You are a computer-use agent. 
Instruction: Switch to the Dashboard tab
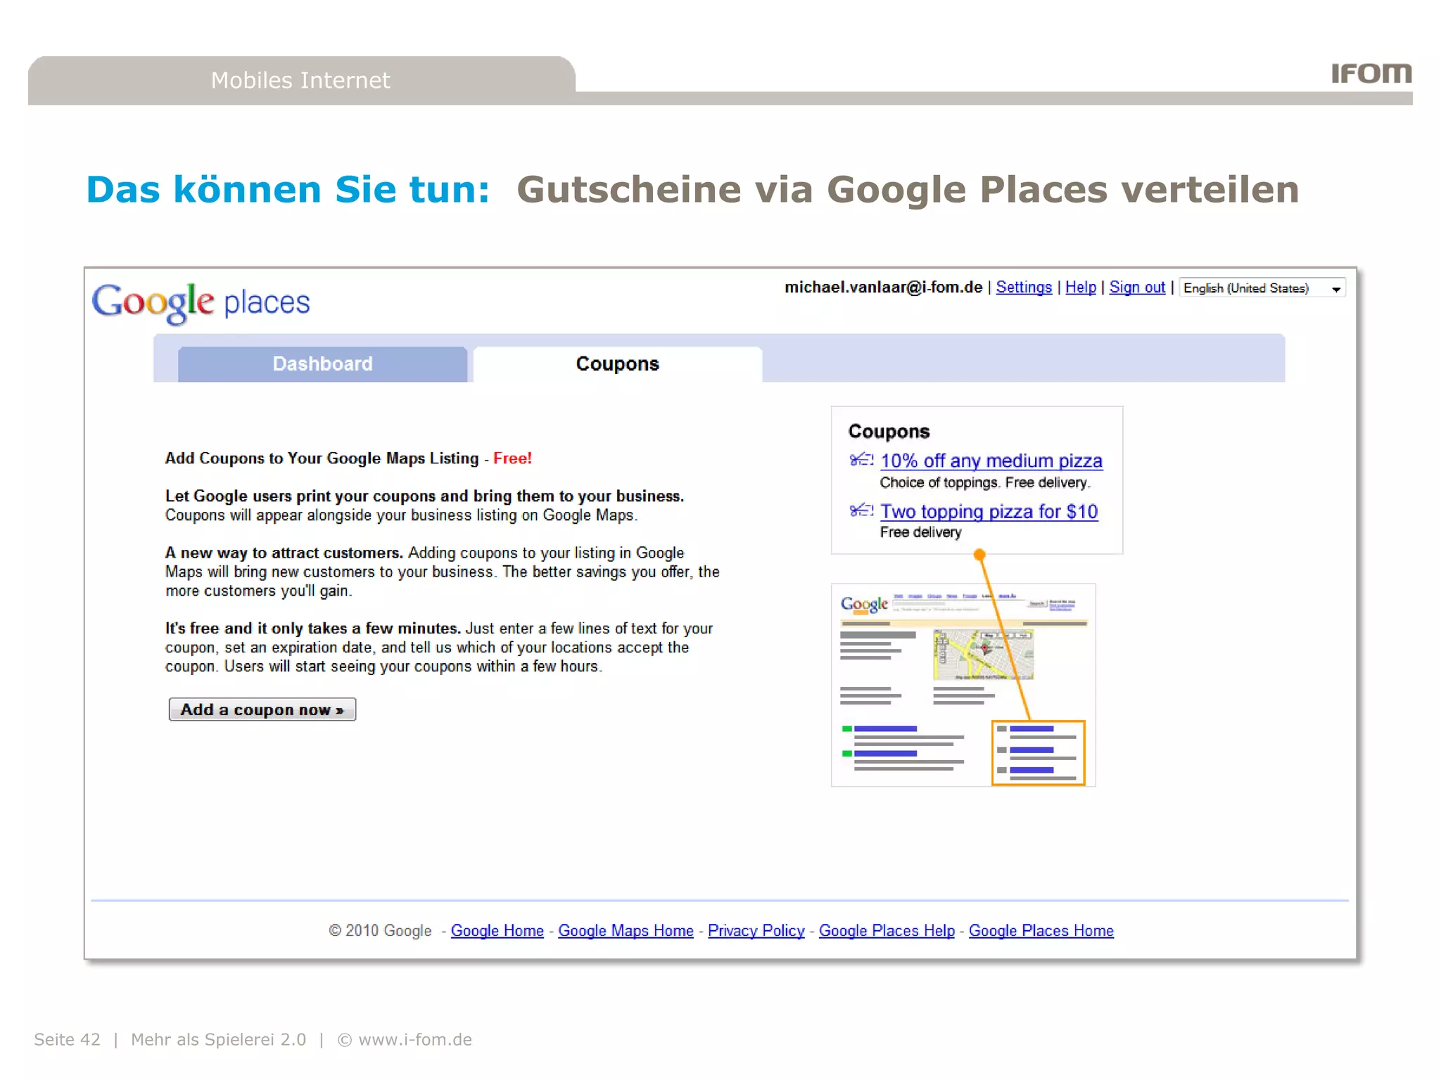[x=322, y=364]
